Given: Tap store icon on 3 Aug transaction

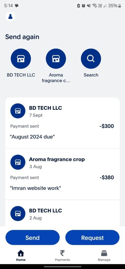Looking at the screenshot, I should pos(18,162).
